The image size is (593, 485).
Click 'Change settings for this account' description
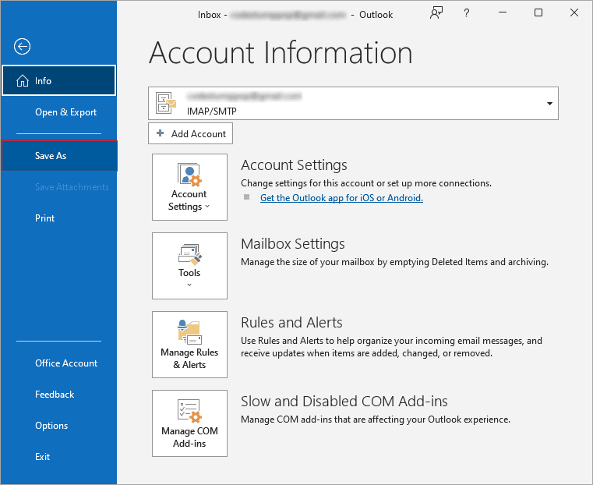366,183
